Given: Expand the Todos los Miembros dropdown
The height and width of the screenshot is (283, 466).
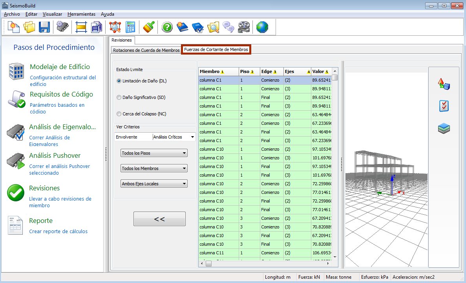Looking at the screenshot, I should pos(154,168).
